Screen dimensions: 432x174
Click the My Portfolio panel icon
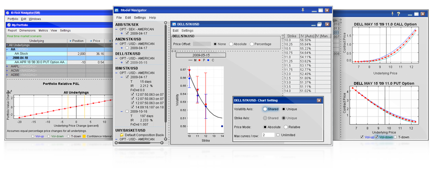click(x=9, y=25)
